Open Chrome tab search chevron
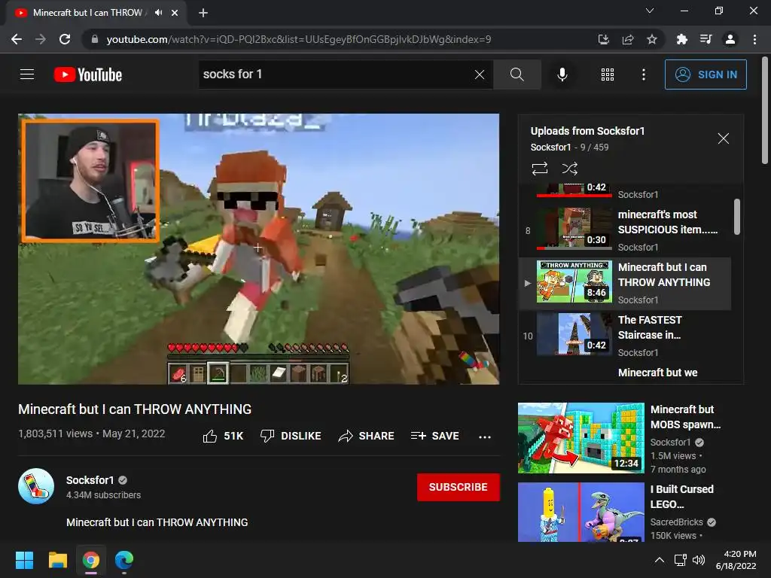 (x=650, y=11)
